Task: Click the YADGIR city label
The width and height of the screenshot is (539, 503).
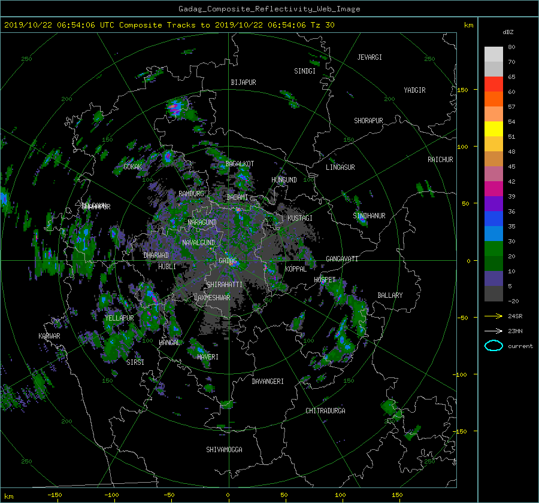Action: [x=414, y=90]
